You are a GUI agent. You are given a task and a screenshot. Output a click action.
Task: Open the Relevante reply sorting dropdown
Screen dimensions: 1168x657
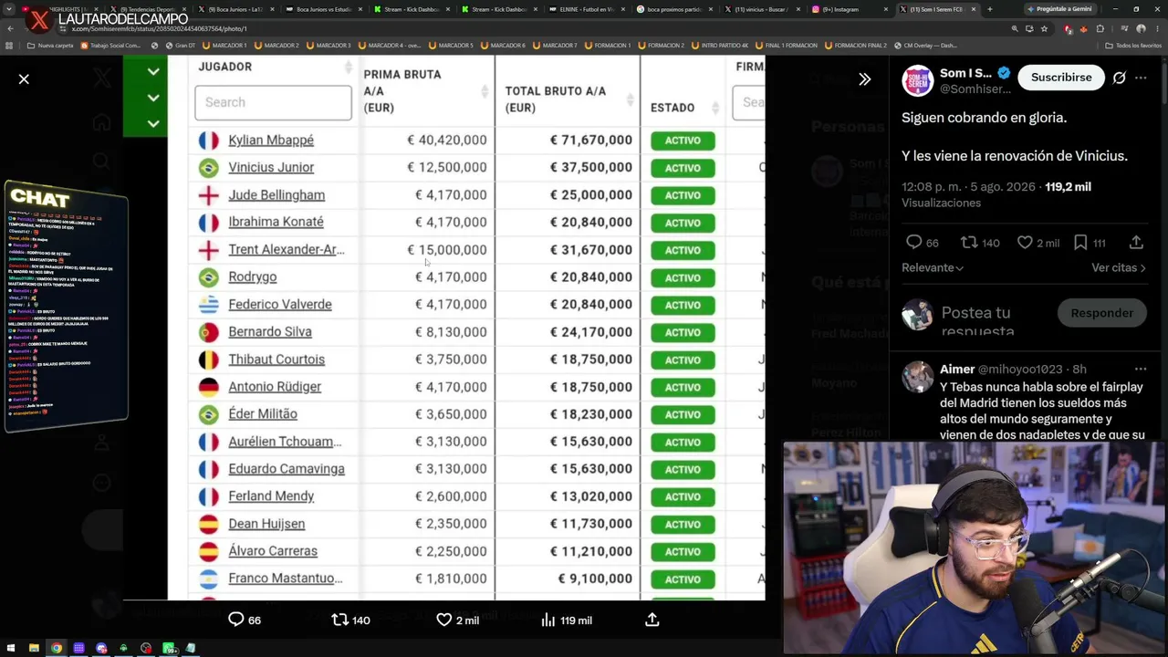(x=933, y=267)
